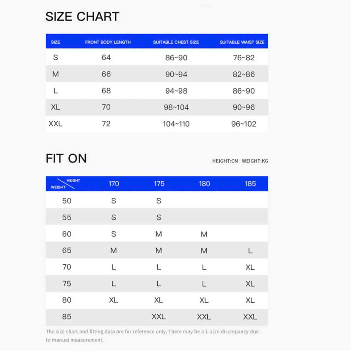Image resolution: width=351 pixels, height=351 pixels.
Task: Click the 85 weight row label
Action: pos(67,317)
